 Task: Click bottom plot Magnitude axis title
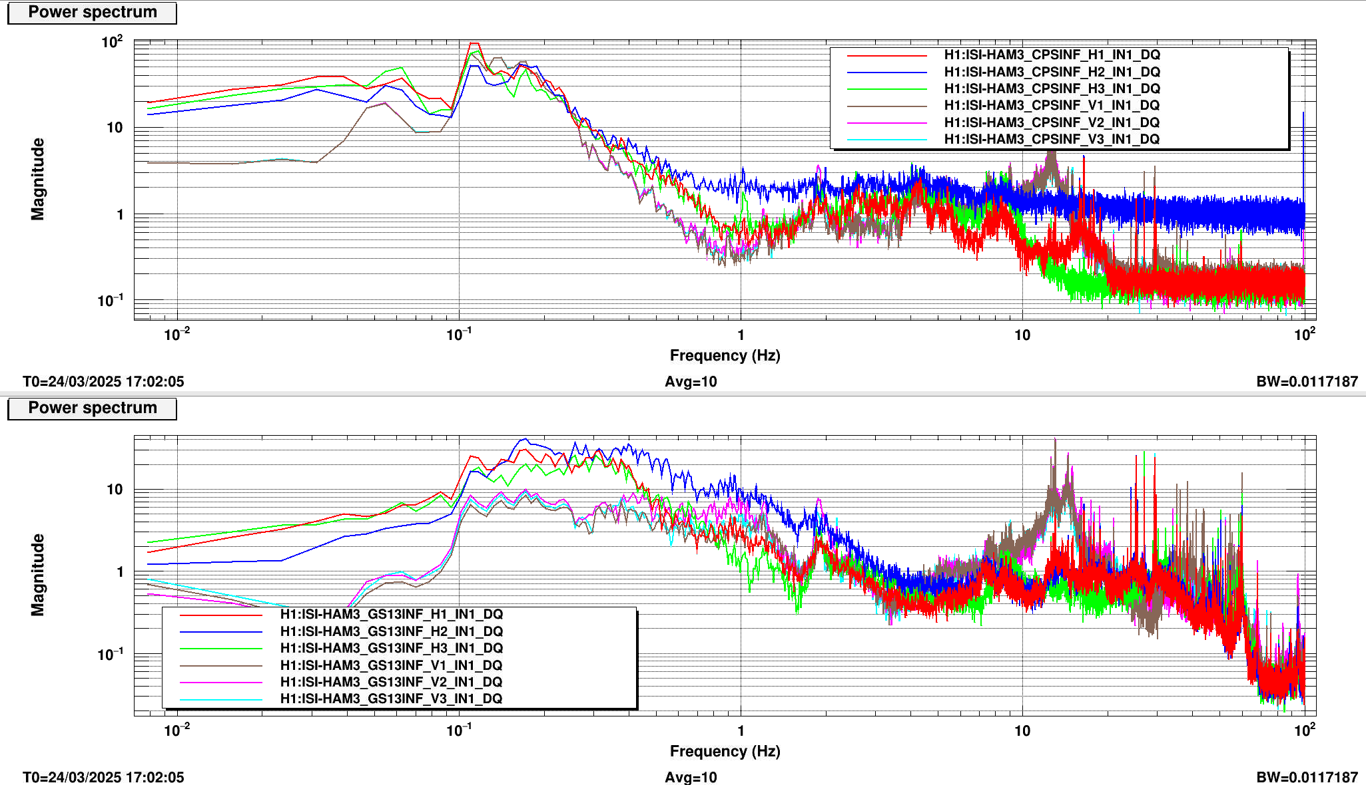[38, 575]
